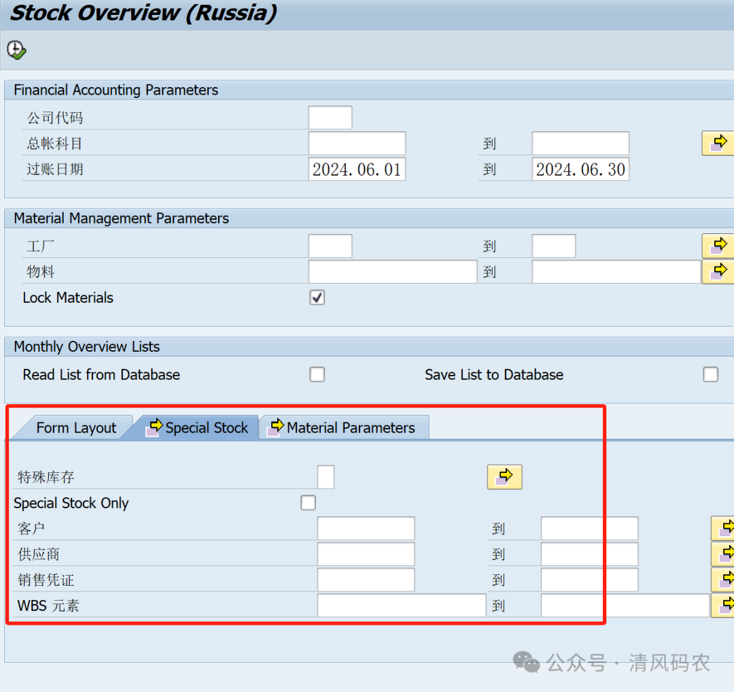The image size is (734, 692).
Task: Click the 过账日期 end date field
Action: coord(580,169)
